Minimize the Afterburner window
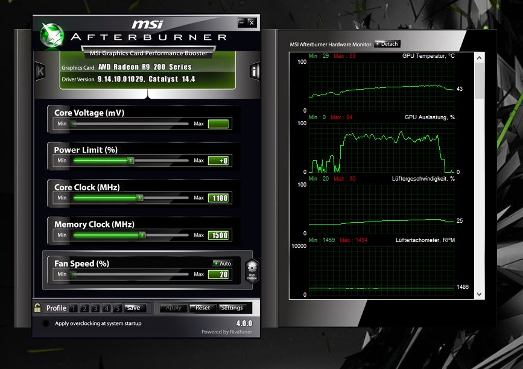The height and width of the screenshot is (369, 523). 242,23
